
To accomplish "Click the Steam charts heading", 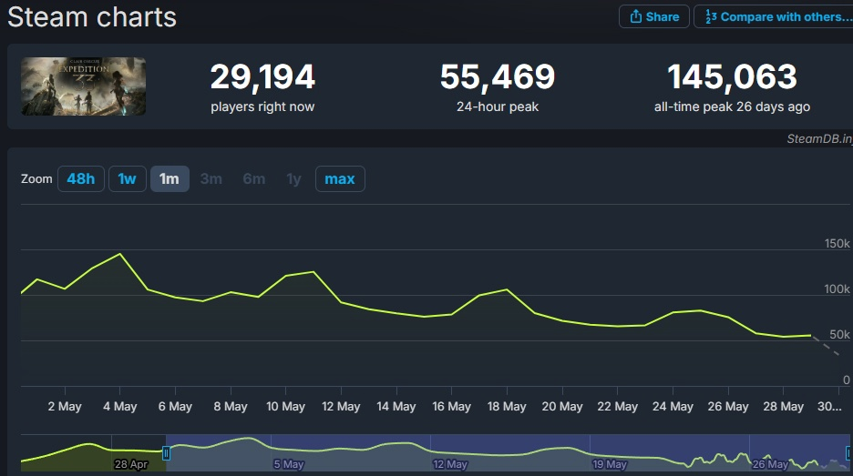I will [92, 17].
